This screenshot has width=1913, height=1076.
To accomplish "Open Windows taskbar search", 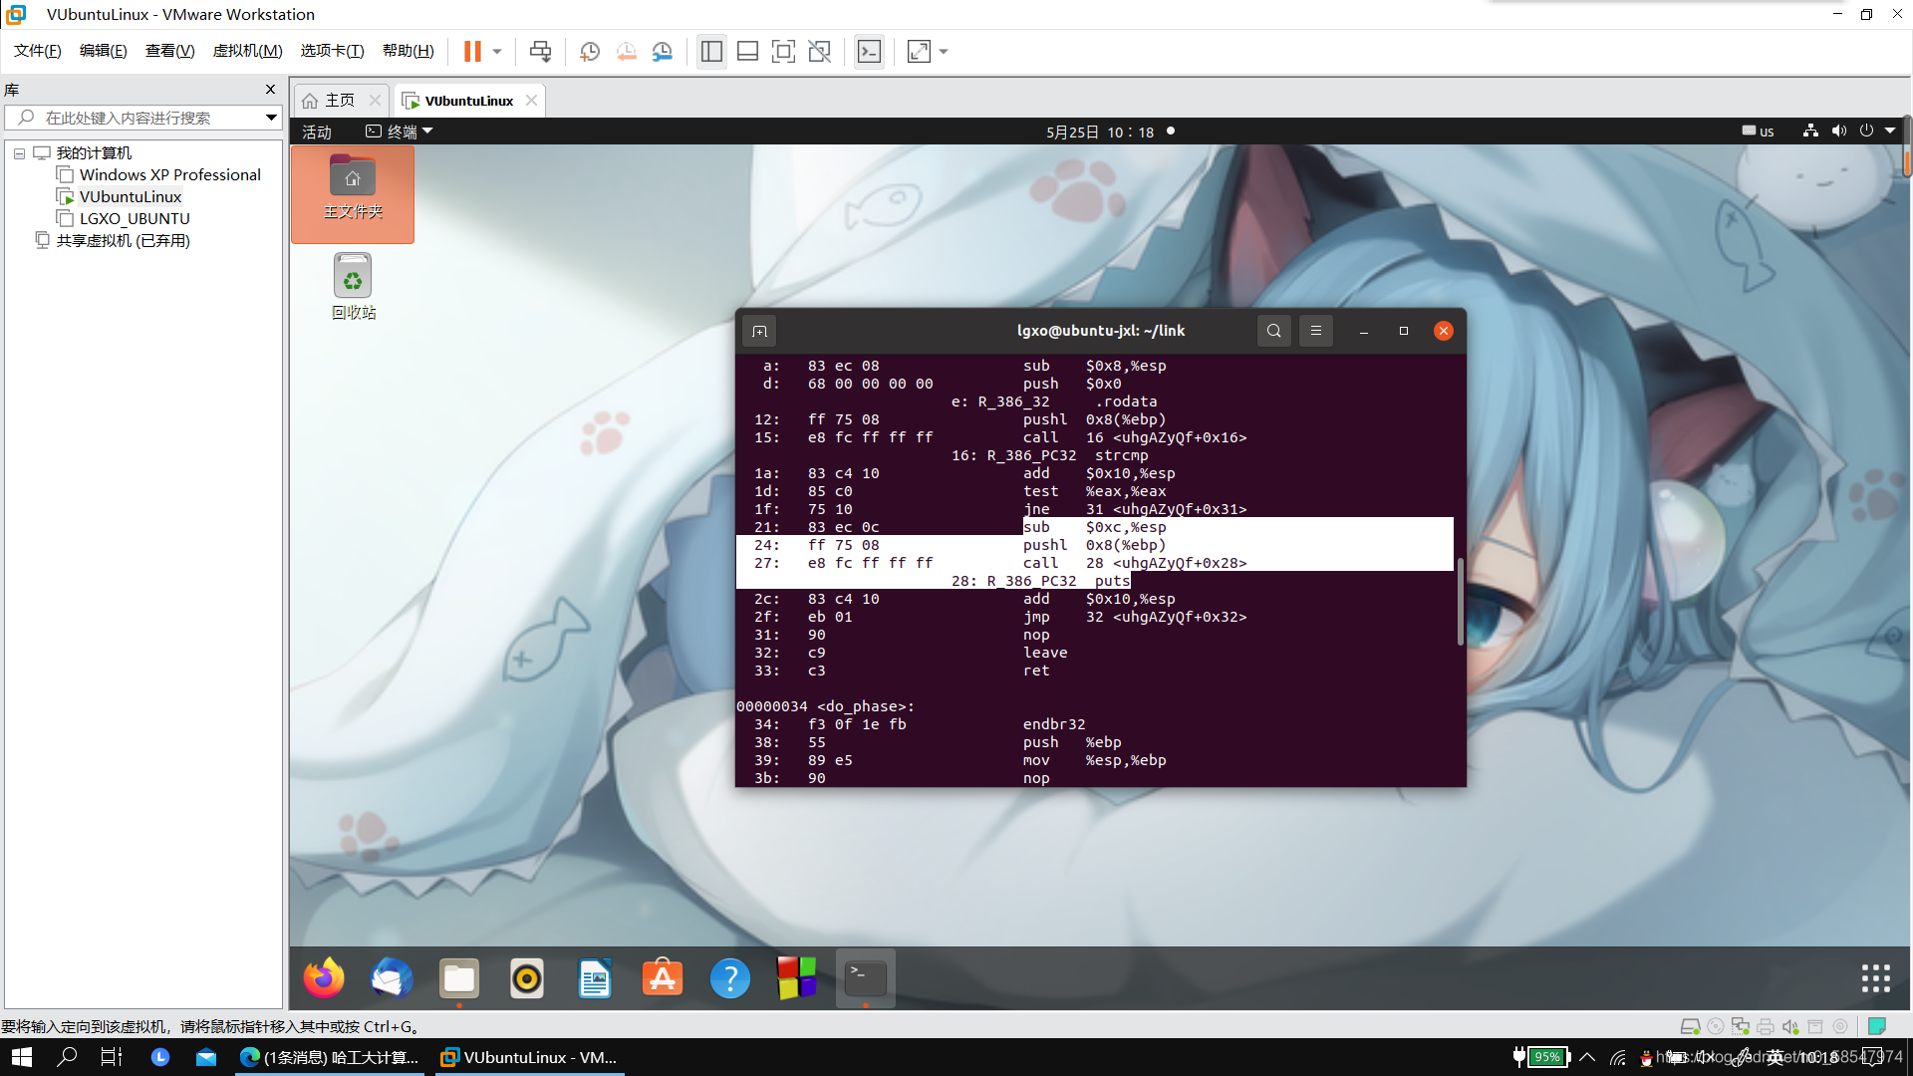I will [67, 1057].
